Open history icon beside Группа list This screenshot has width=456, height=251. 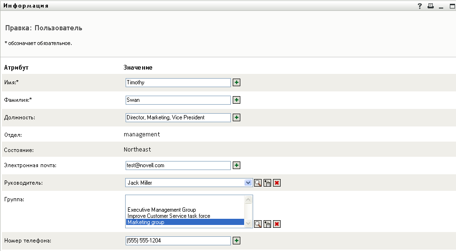(x=267, y=224)
